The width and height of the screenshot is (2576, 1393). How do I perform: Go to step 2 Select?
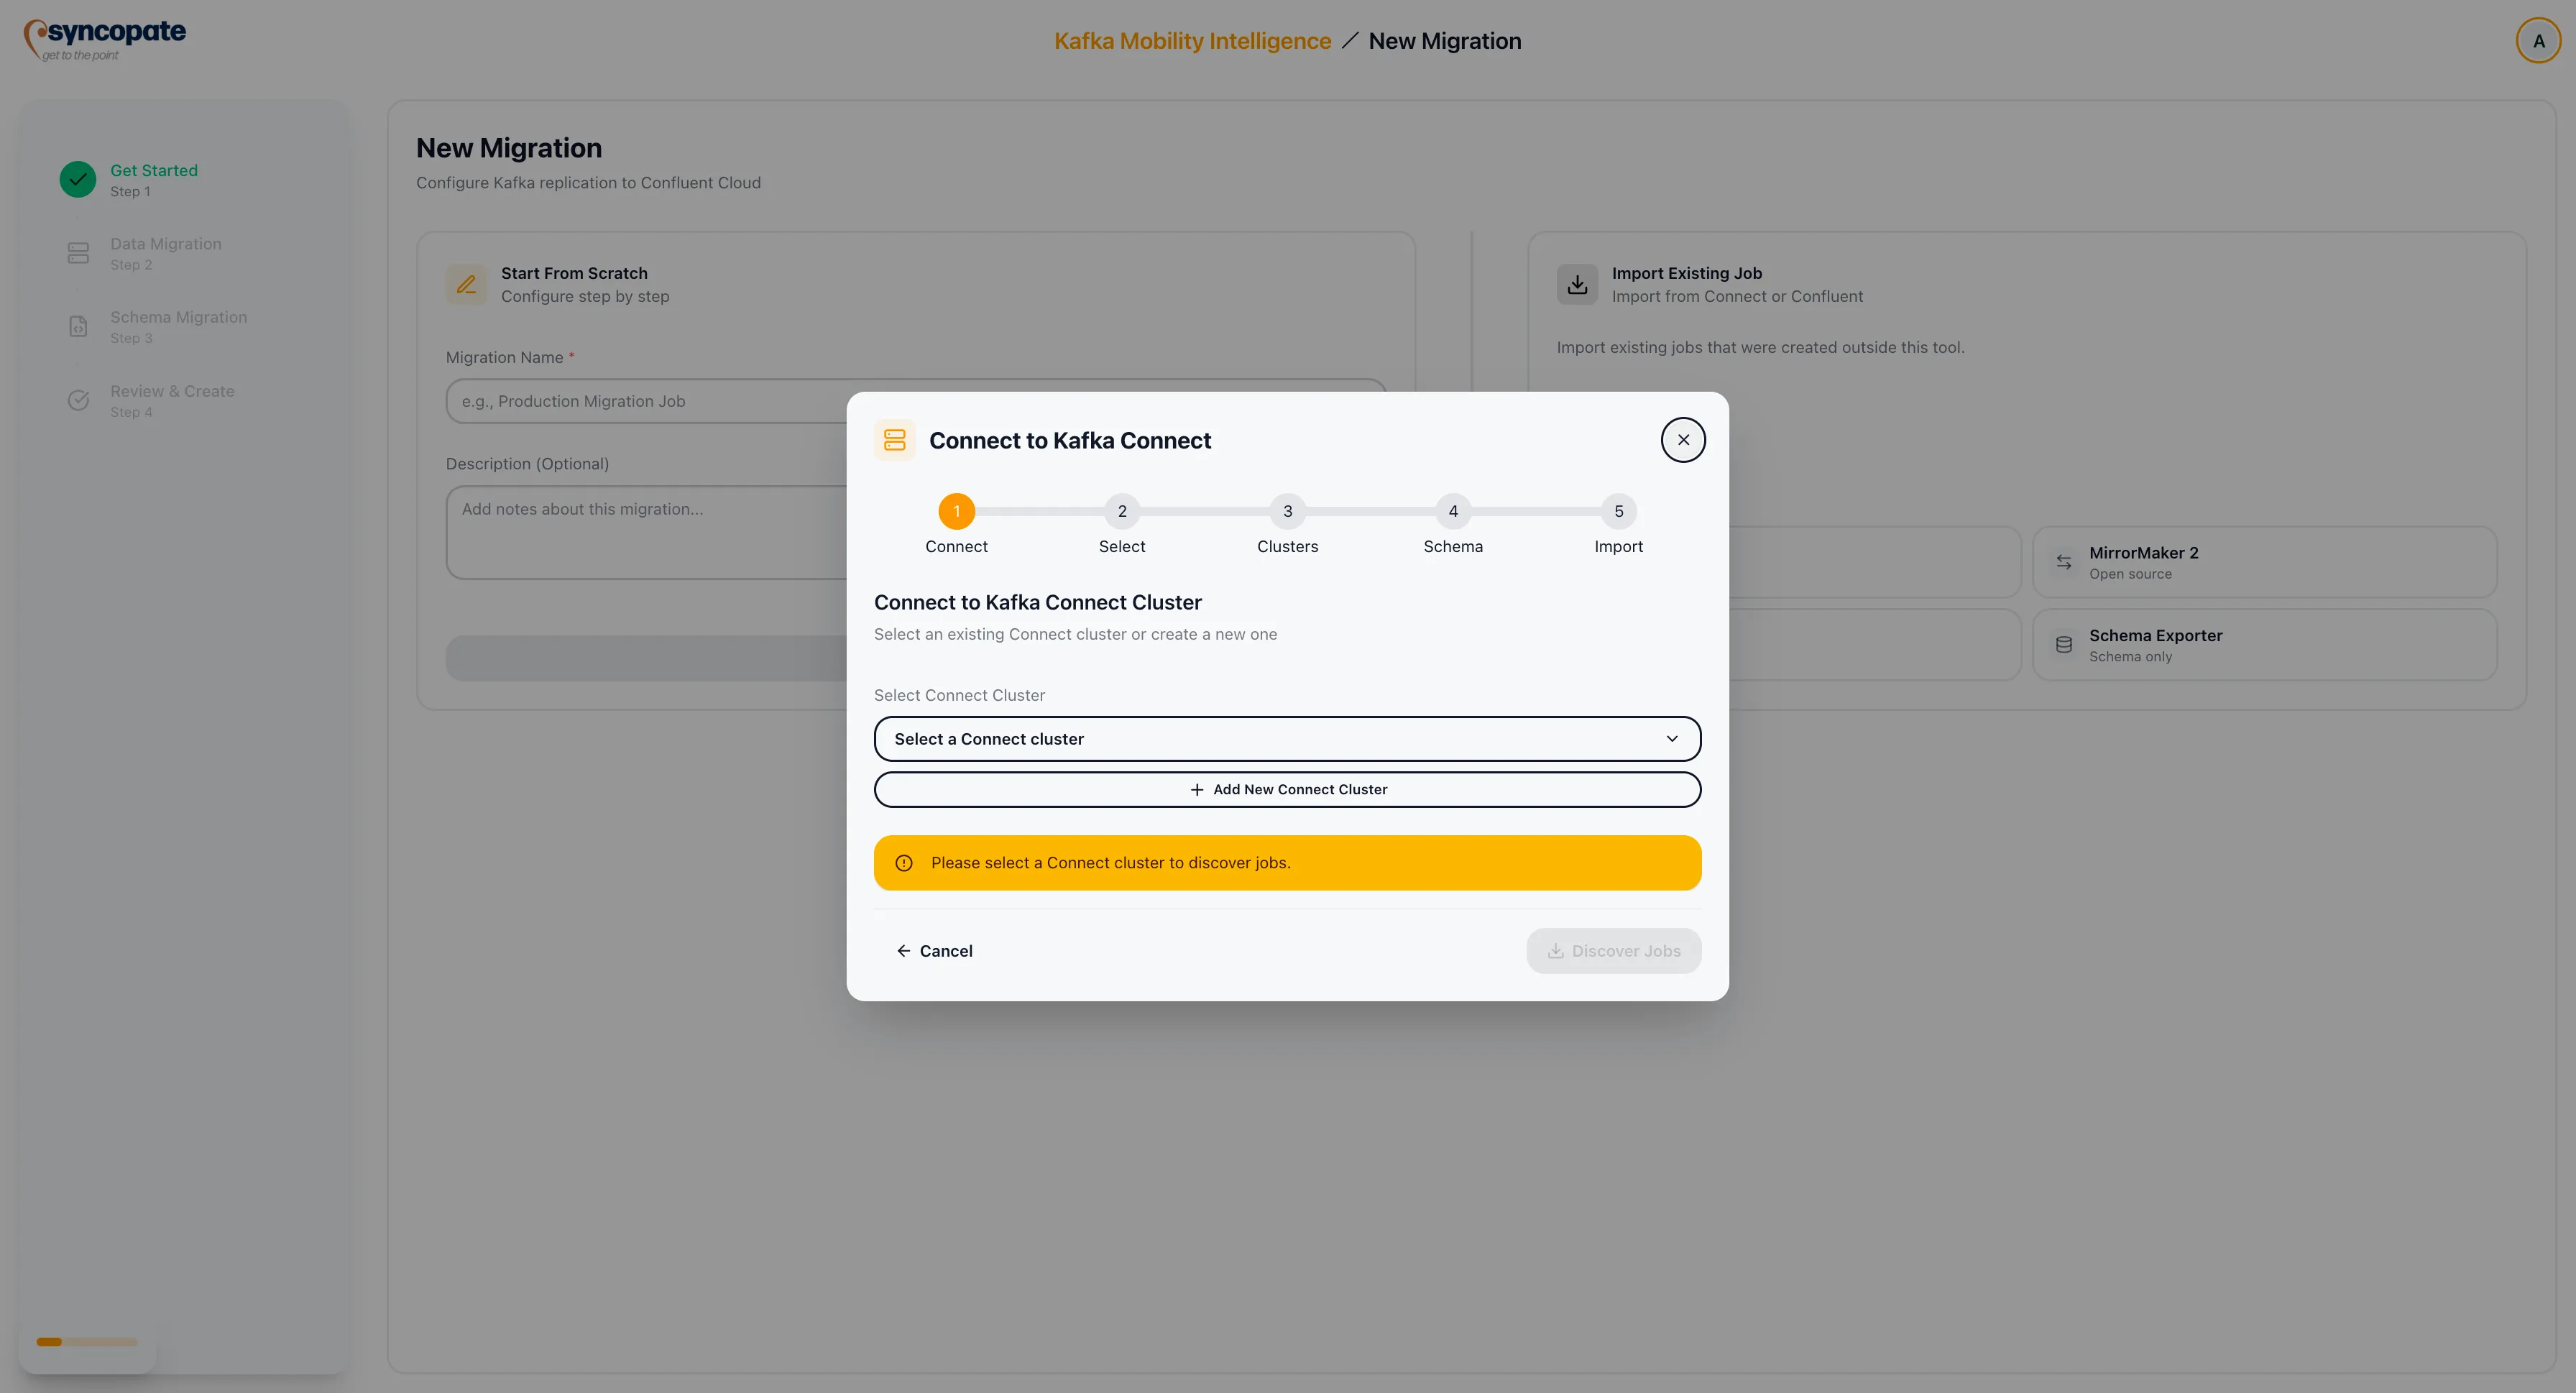(x=1122, y=512)
